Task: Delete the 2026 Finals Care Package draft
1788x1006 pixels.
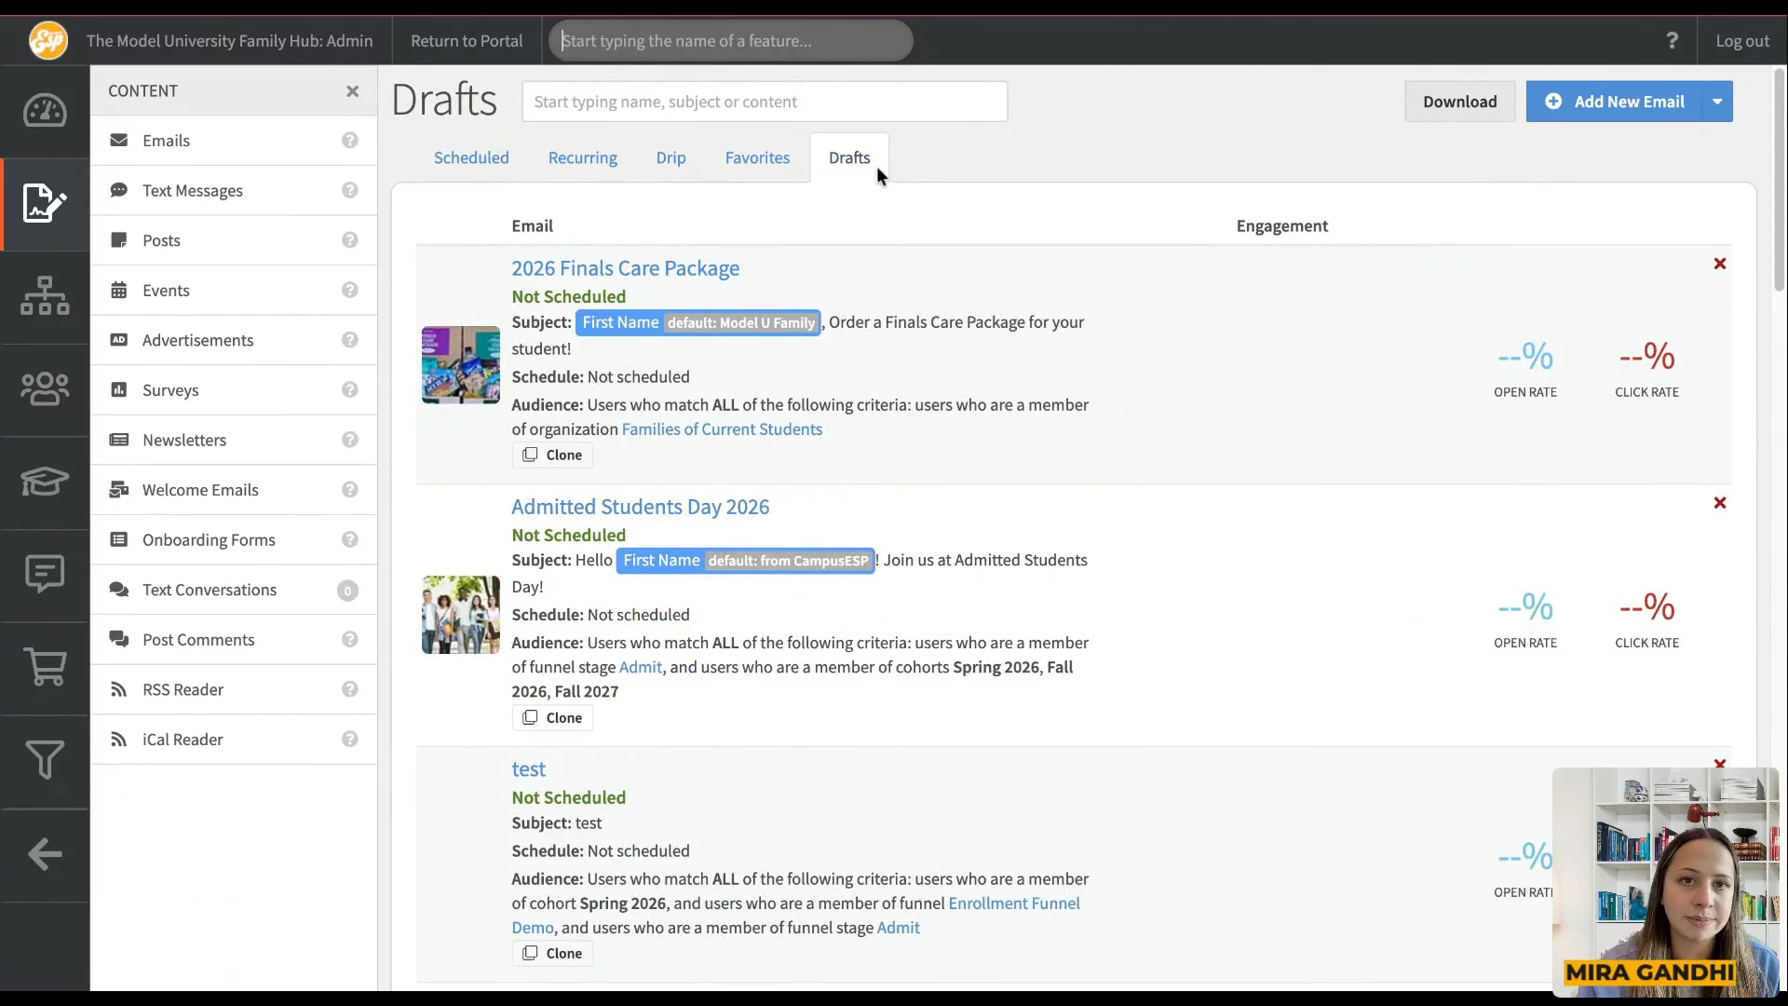Action: click(1719, 265)
